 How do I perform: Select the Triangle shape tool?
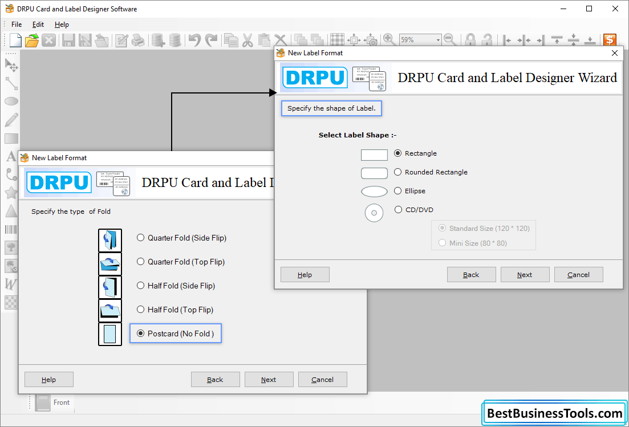coord(11,211)
